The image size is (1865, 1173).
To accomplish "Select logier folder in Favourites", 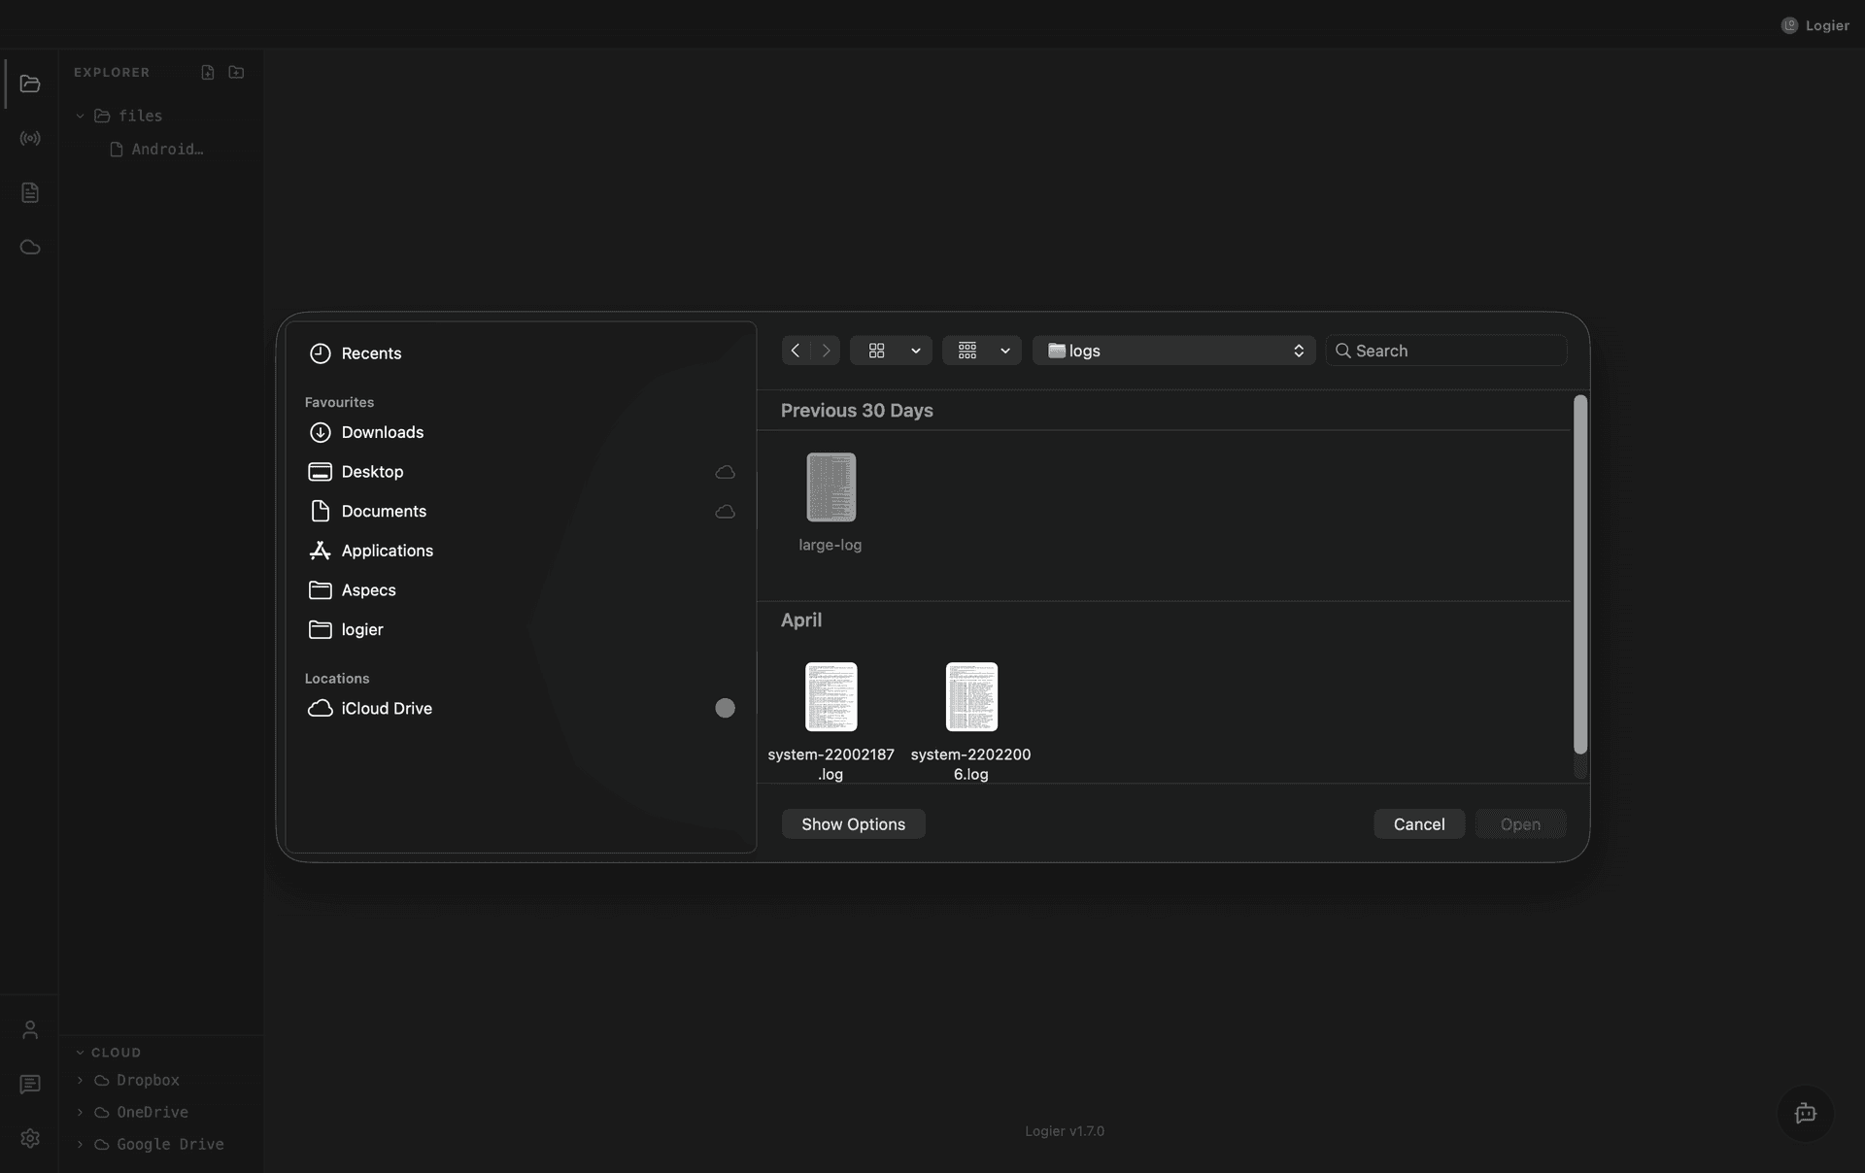I will click(521, 629).
